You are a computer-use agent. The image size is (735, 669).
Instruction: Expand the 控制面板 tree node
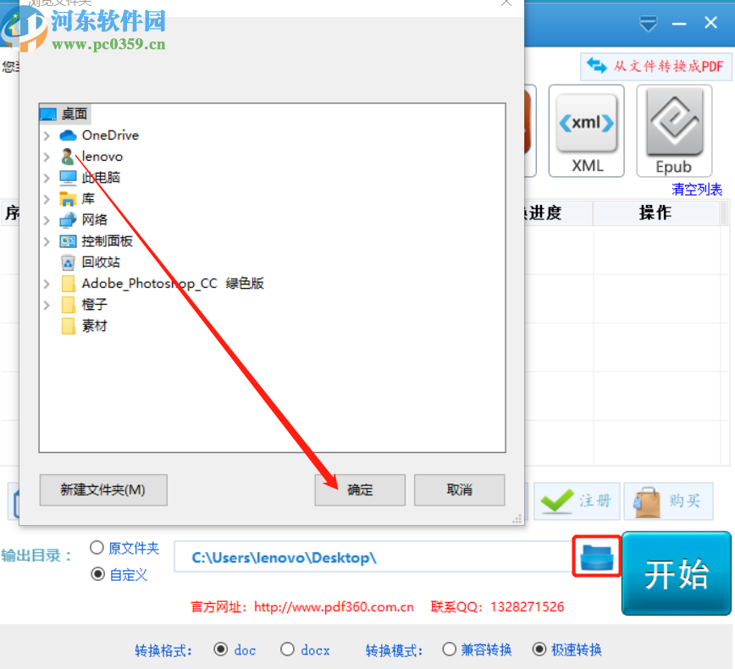point(47,241)
